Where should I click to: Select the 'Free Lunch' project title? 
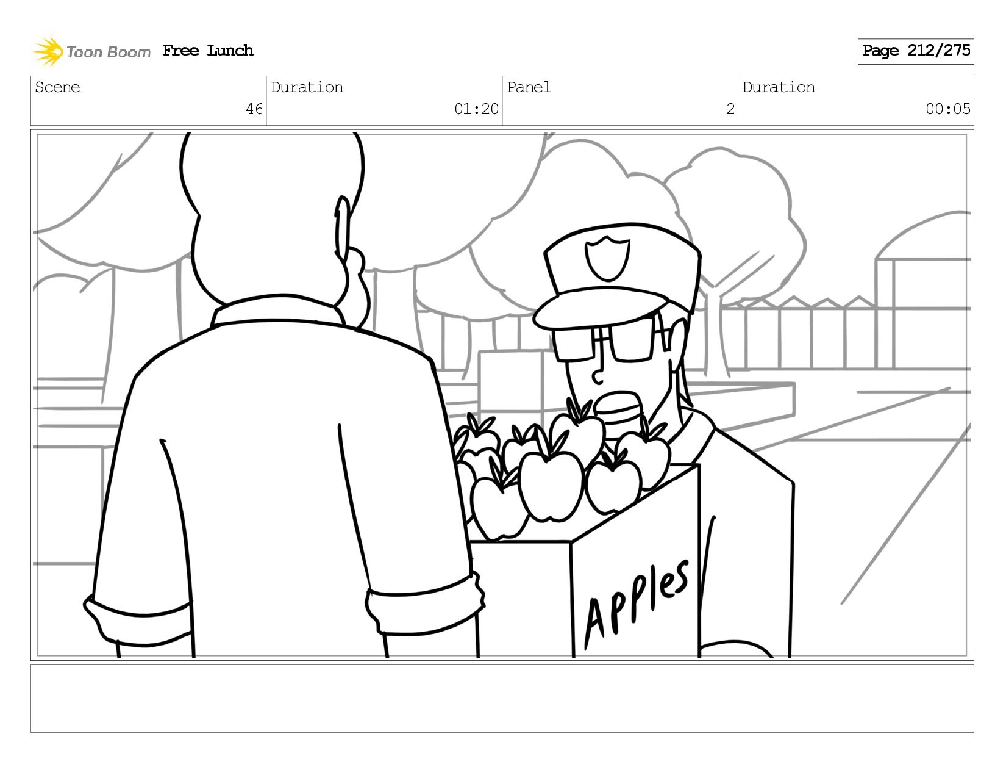(x=208, y=51)
